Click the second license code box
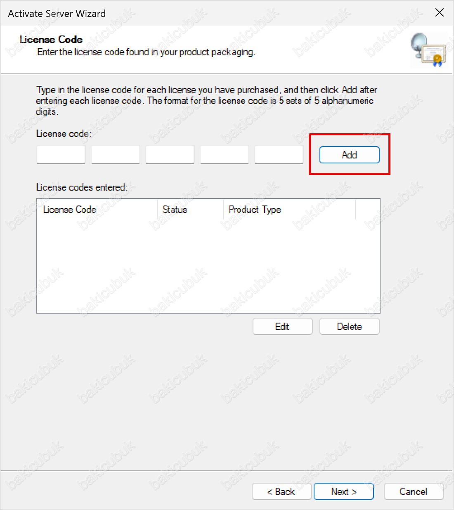This screenshot has width=454, height=510. click(x=116, y=155)
